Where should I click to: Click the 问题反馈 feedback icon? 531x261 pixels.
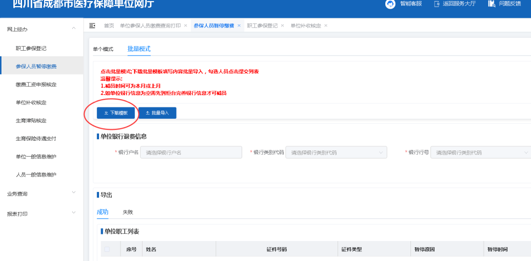click(491, 4)
